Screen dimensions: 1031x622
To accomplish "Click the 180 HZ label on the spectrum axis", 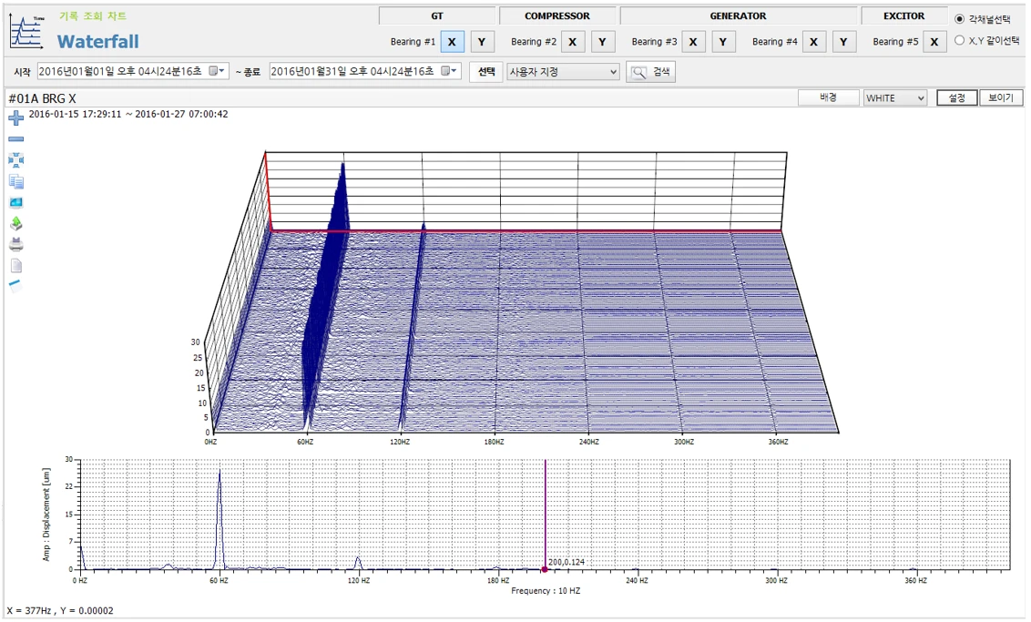I will [498, 581].
